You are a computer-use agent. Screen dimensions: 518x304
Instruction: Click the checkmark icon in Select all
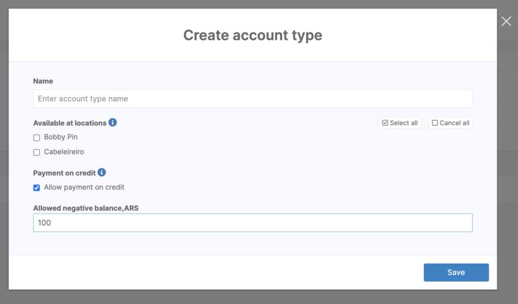click(x=385, y=123)
